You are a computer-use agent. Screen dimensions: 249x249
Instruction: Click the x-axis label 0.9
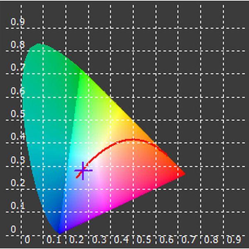pos(234,239)
